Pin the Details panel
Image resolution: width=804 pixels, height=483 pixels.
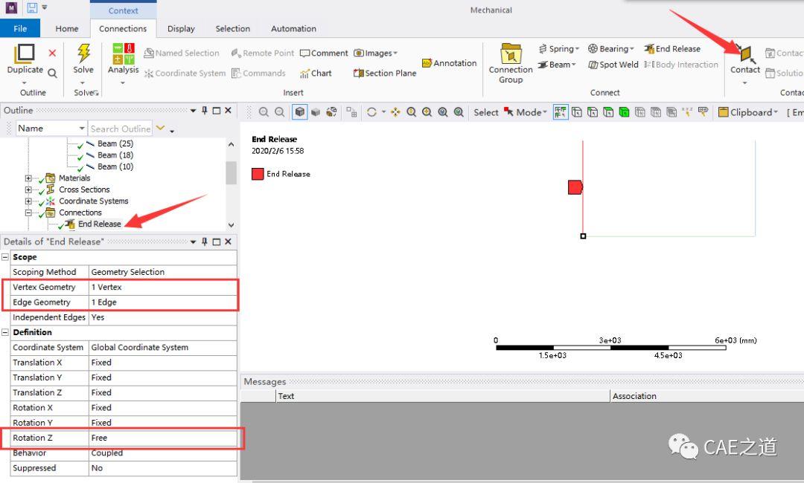tap(204, 241)
